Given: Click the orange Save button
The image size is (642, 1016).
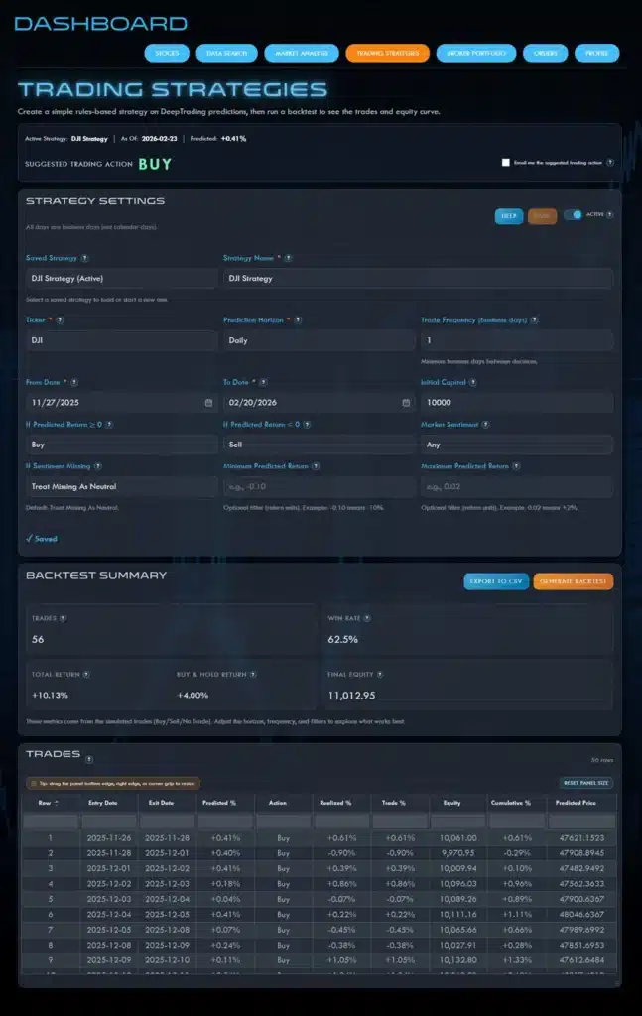Looking at the screenshot, I should tap(542, 216).
